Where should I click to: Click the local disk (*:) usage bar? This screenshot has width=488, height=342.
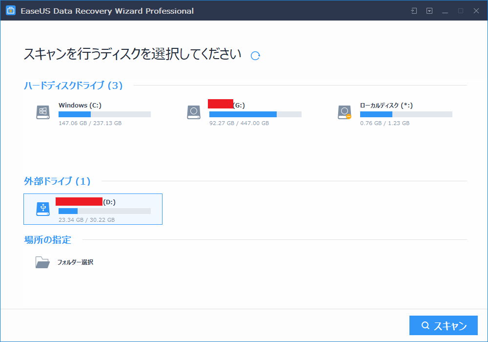tap(406, 114)
